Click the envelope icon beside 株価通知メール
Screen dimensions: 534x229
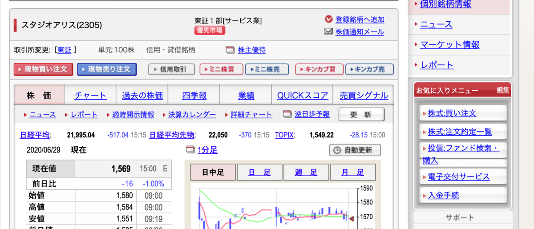coord(329,32)
